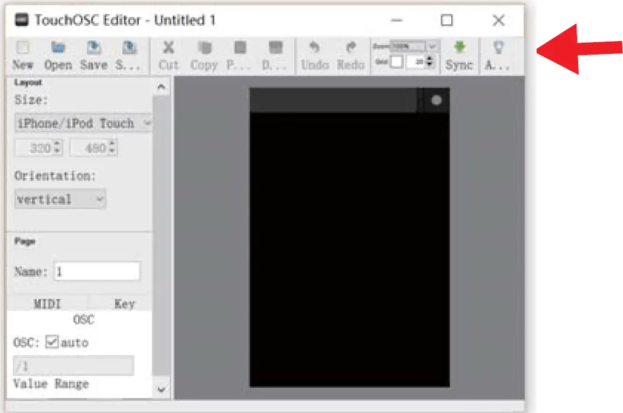The width and height of the screenshot is (623, 413).
Task: Open the Orientation vertical dropdown
Action: tap(60, 199)
